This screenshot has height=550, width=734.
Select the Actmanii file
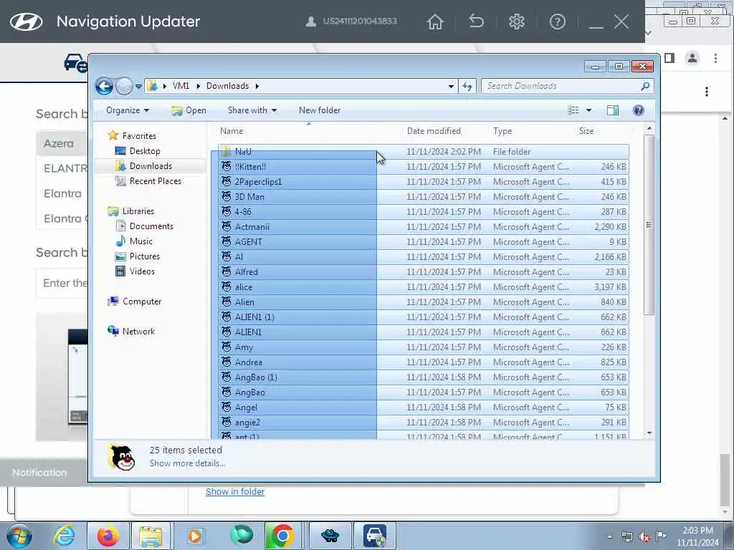pyautogui.click(x=423, y=227)
